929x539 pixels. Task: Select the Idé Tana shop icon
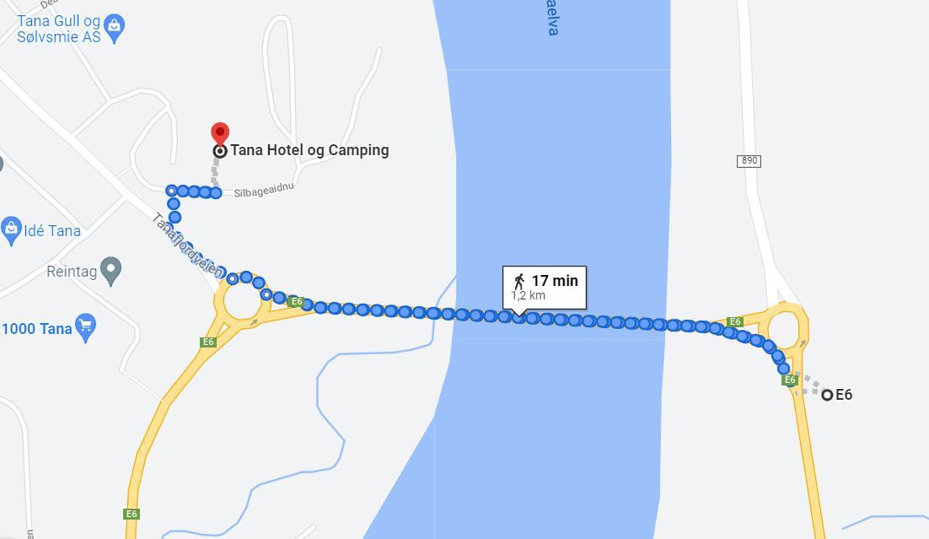(x=11, y=231)
